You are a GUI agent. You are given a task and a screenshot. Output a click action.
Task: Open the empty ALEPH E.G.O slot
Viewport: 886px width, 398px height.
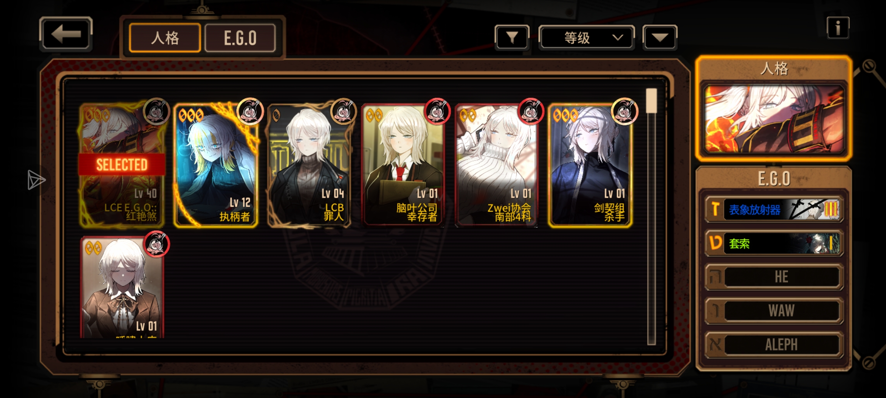click(774, 345)
